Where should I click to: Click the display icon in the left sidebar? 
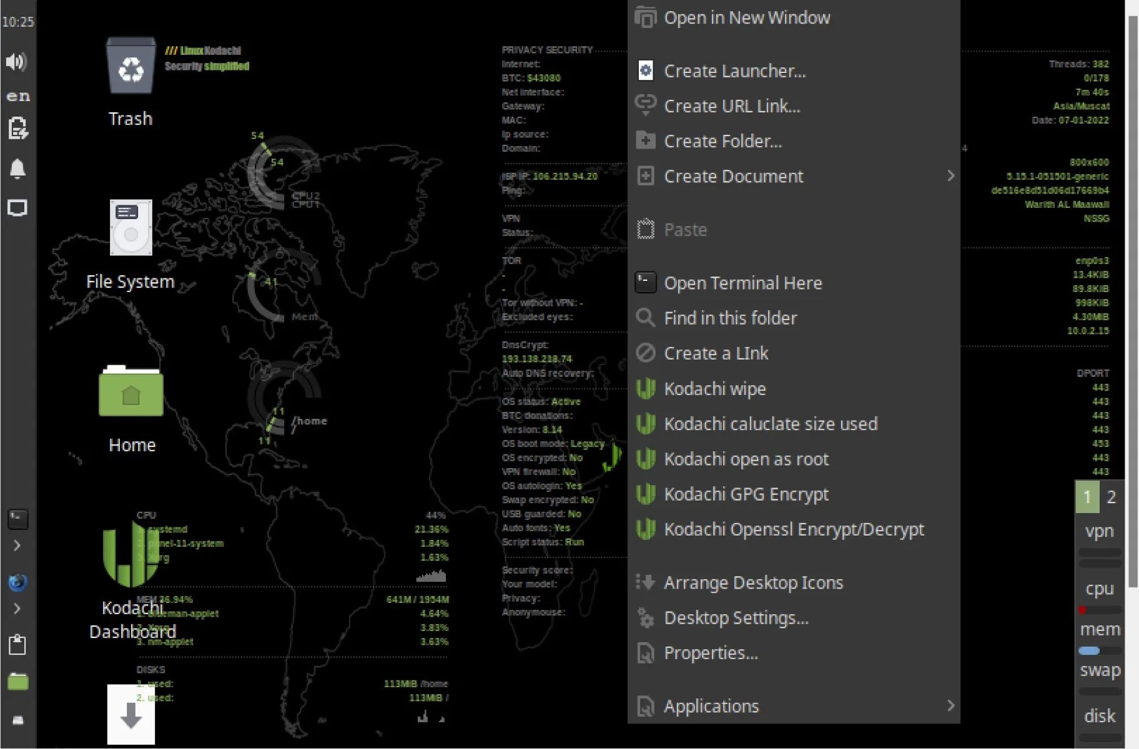click(18, 208)
